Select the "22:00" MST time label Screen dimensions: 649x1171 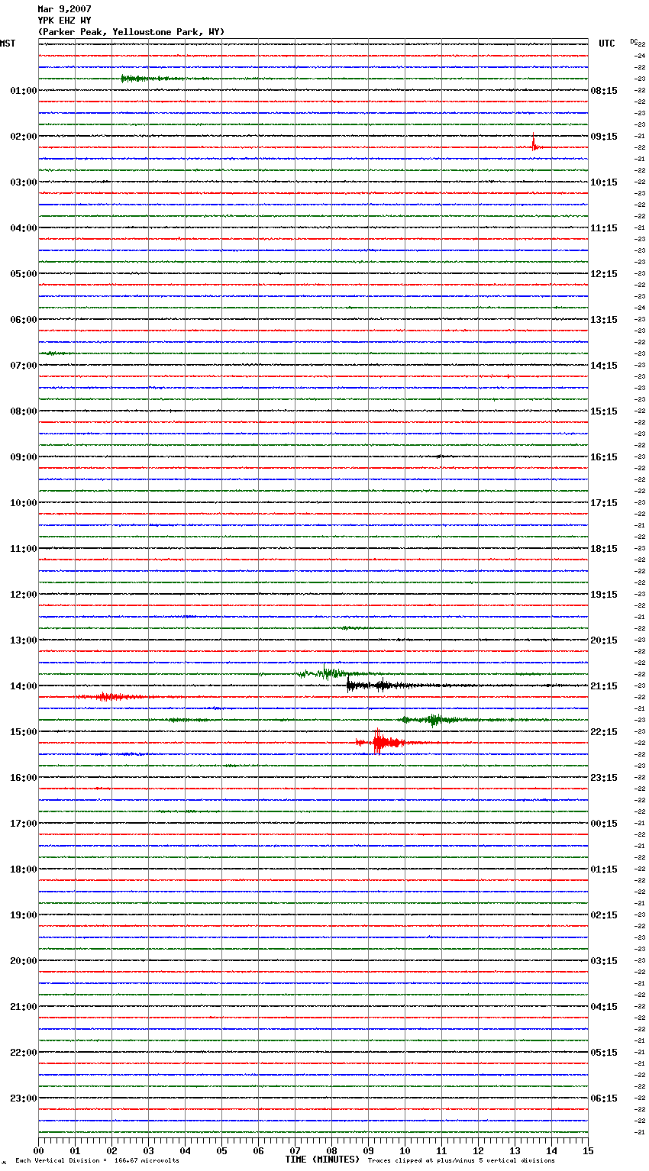[23, 1053]
